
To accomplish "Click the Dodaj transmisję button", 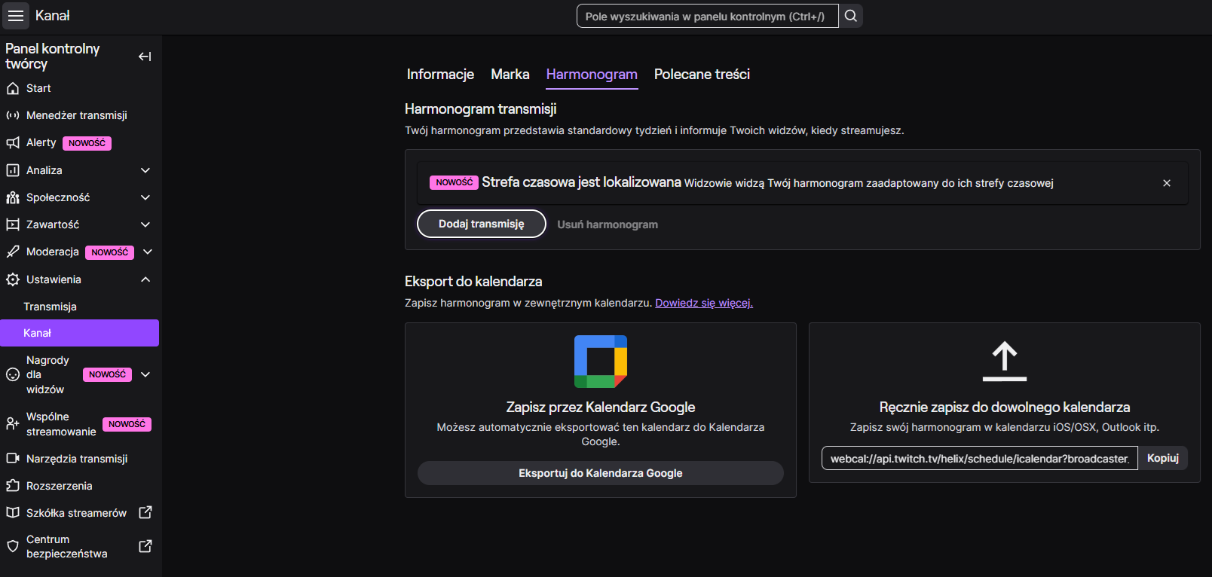I will (x=482, y=224).
